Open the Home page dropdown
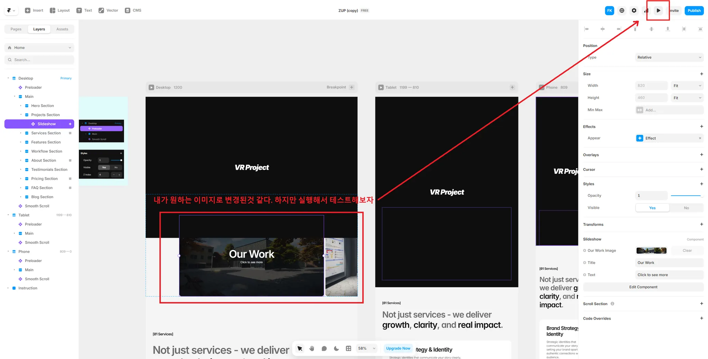708x359 pixels. 39,48
